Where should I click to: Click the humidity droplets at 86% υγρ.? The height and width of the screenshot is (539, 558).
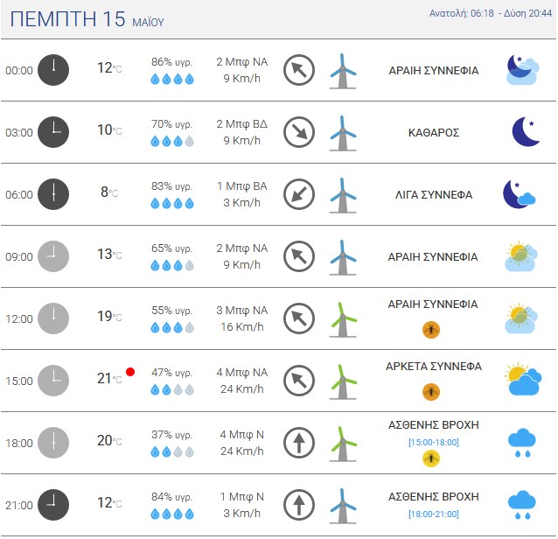[x=172, y=79]
